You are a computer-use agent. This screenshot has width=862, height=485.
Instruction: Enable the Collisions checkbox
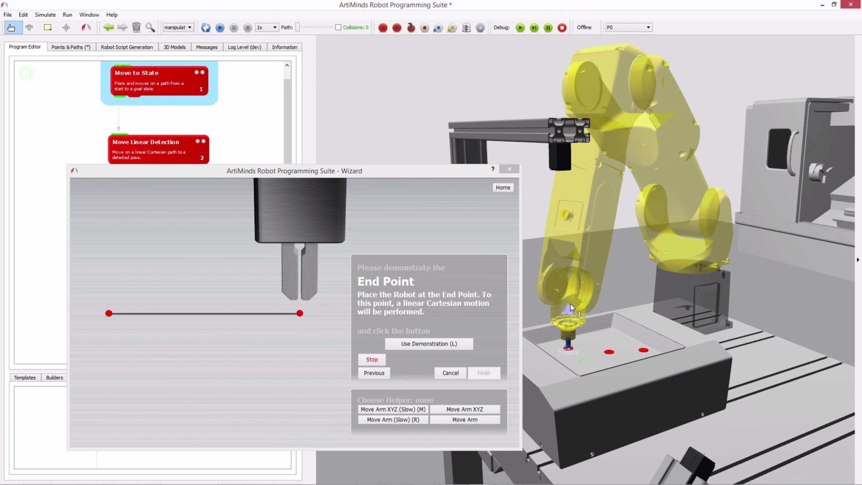coord(338,27)
